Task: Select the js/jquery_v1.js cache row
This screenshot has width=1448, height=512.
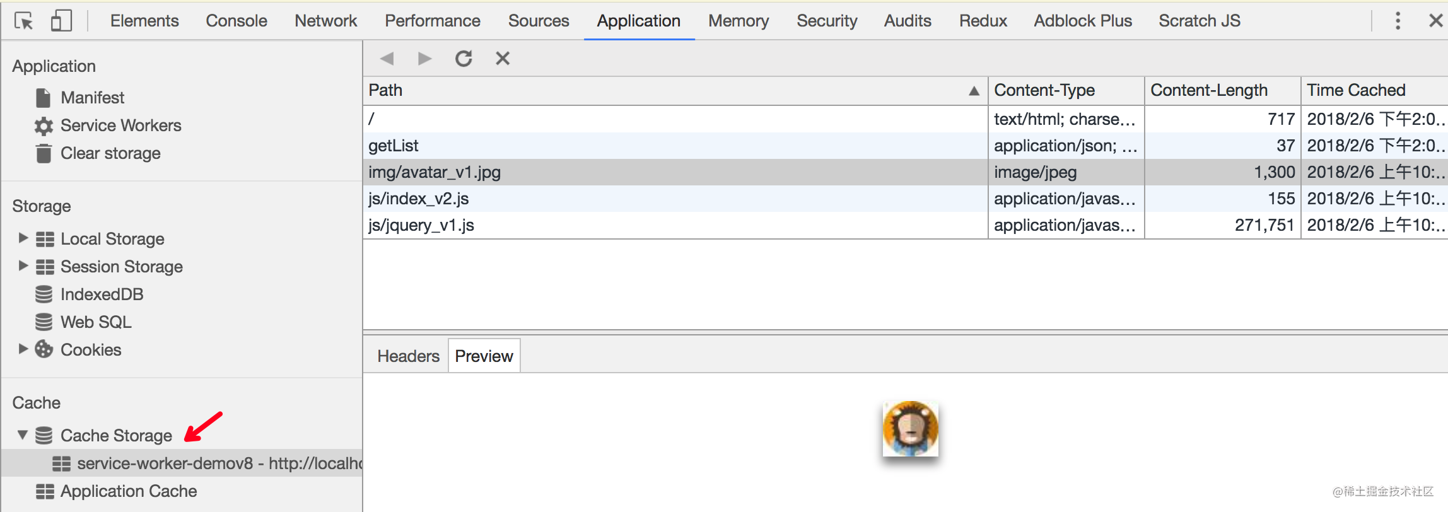Action: coord(906,225)
